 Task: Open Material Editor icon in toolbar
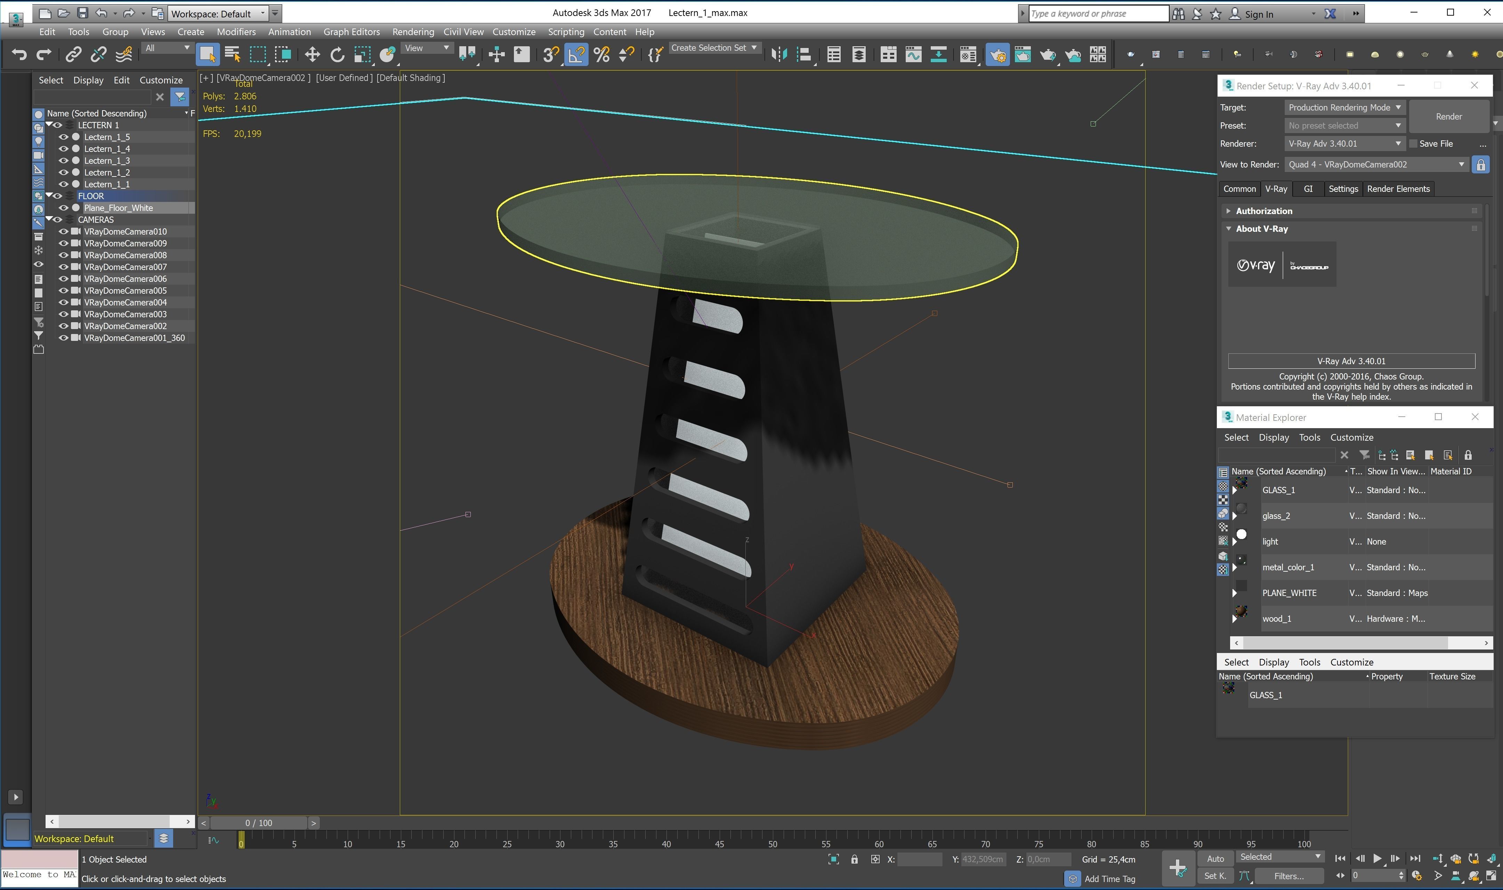(x=968, y=55)
